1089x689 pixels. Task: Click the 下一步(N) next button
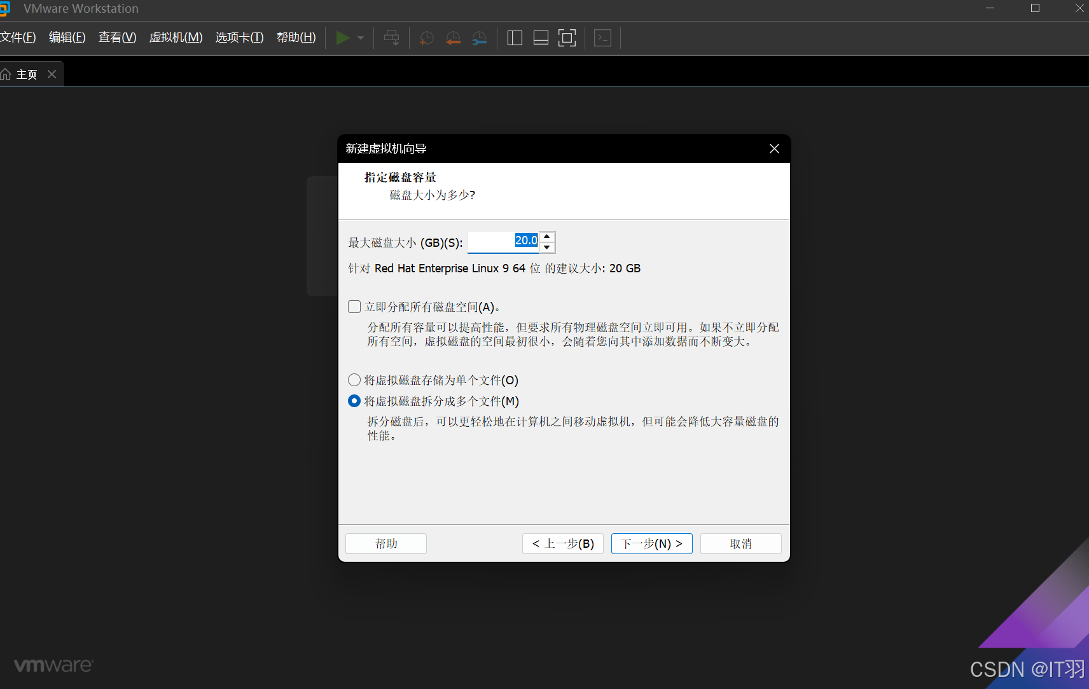coord(652,543)
